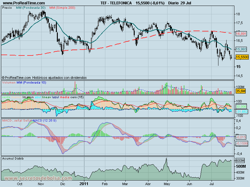Screen dimensions: 250x187
Task: Click the 500M accumulation axis label
Action: click(241, 166)
